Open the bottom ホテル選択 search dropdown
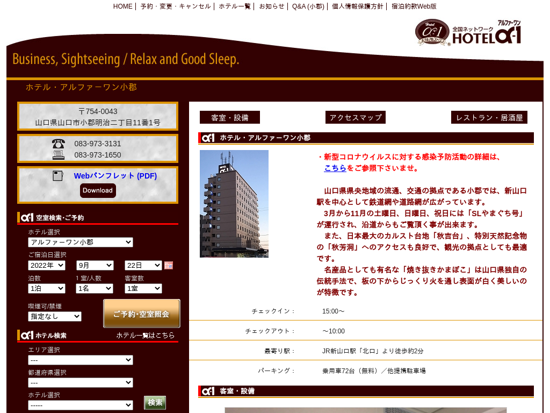 81,405
